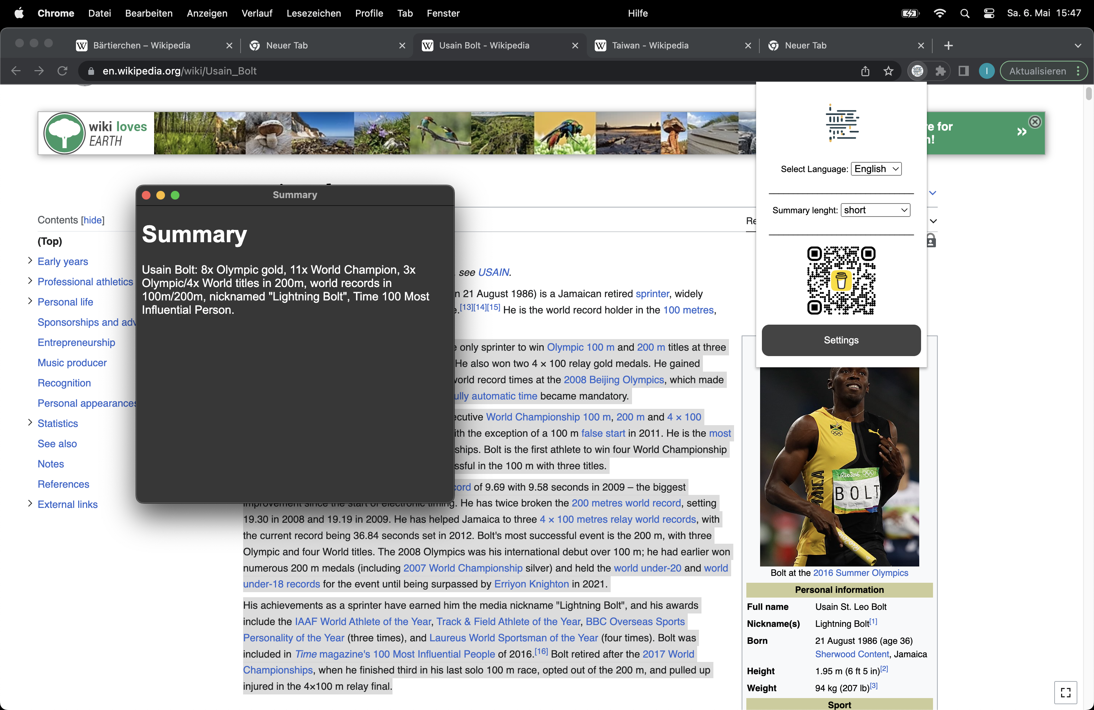Open macOS Spotlight search
Viewport: 1094px width, 710px height.
tap(965, 13)
